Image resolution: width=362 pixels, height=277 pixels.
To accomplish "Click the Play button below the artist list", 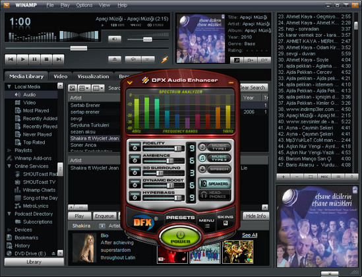I will pos(79,216).
